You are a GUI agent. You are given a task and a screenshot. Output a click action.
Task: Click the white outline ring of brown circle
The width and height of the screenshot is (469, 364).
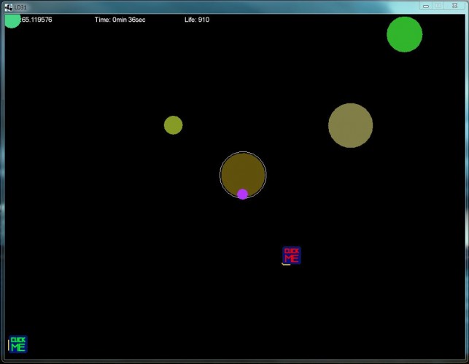[x=243, y=152]
